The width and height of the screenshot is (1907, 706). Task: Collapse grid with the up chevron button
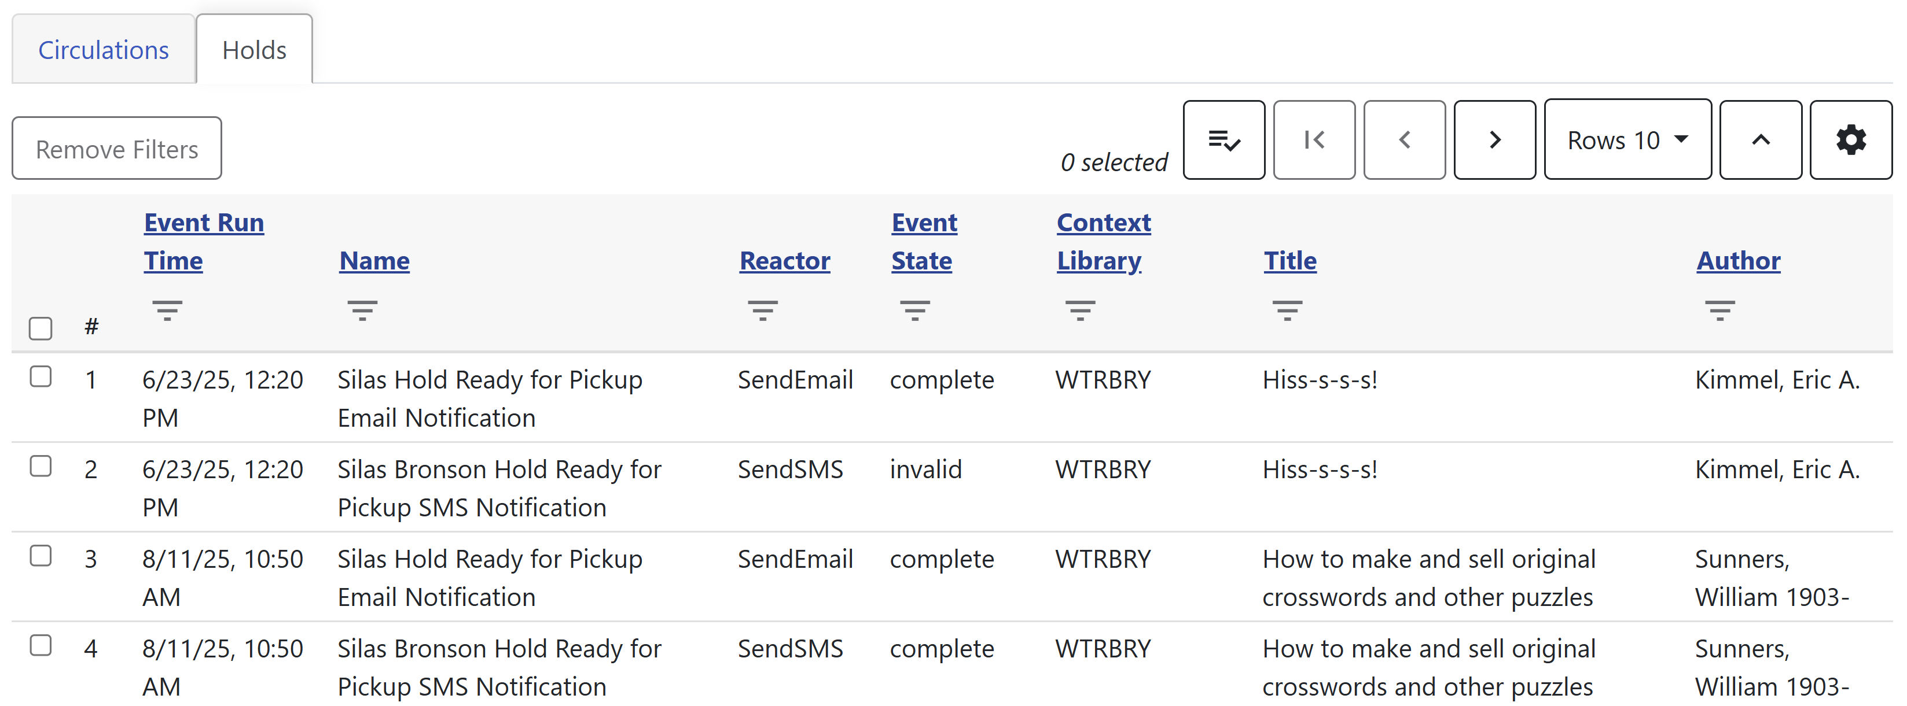coord(1759,140)
